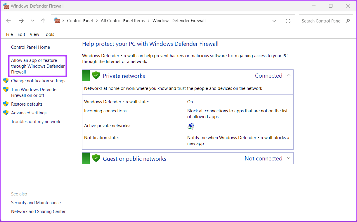Viewport: 357px width, 222px height.
Task: Open Troubleshoot my network
Action: [36, 122]
